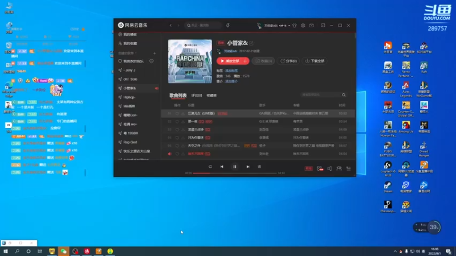
Task: Edit playlist name with pencil icon
Action: [251, 43]
